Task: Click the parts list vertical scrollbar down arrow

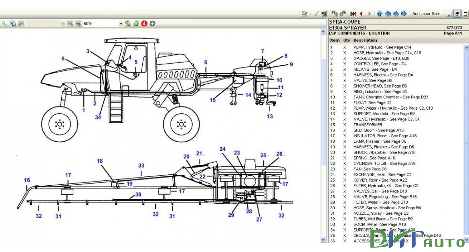Action: pos(467,240)
